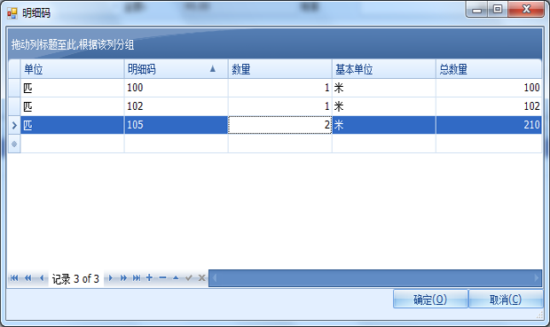550x327 pixels.
Task: Click empty 明细码 cell in new row
Action: [x=176, y=144]
